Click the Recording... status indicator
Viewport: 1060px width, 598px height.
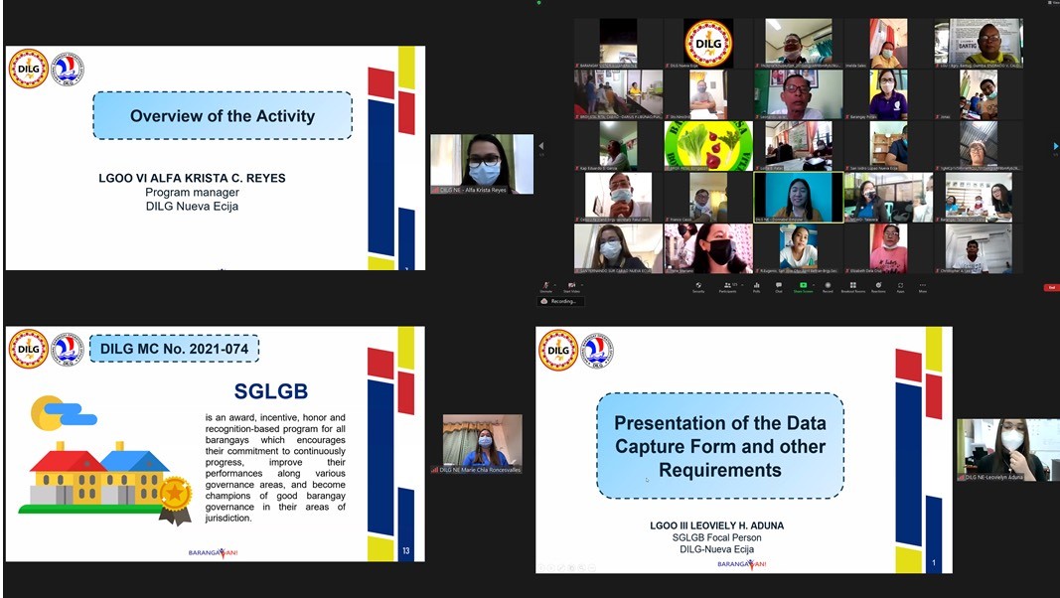(x=560, y=301)
